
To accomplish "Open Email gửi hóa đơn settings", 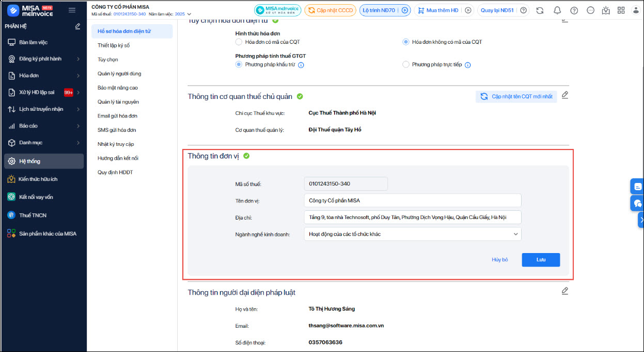I will click(117, 116).
